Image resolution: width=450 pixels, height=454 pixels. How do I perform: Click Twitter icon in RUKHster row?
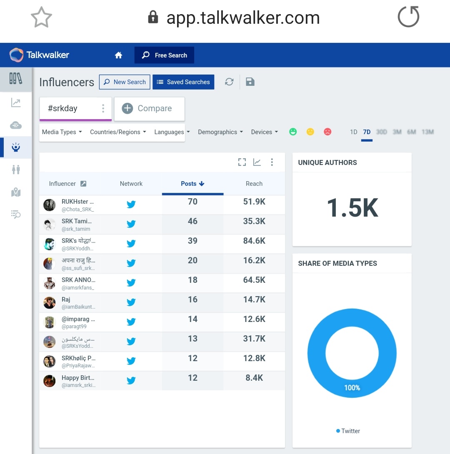pyautogui.click(x=131, y=205)
